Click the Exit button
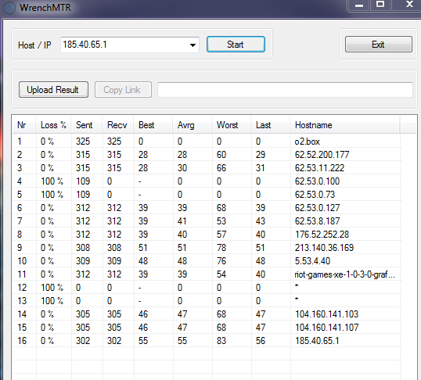The image size is (421, 380). (378, 45)
